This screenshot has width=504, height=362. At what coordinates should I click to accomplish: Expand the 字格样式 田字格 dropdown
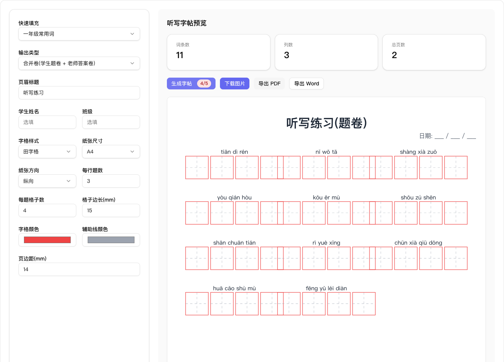pyautogui.click(x=47, y=152)
